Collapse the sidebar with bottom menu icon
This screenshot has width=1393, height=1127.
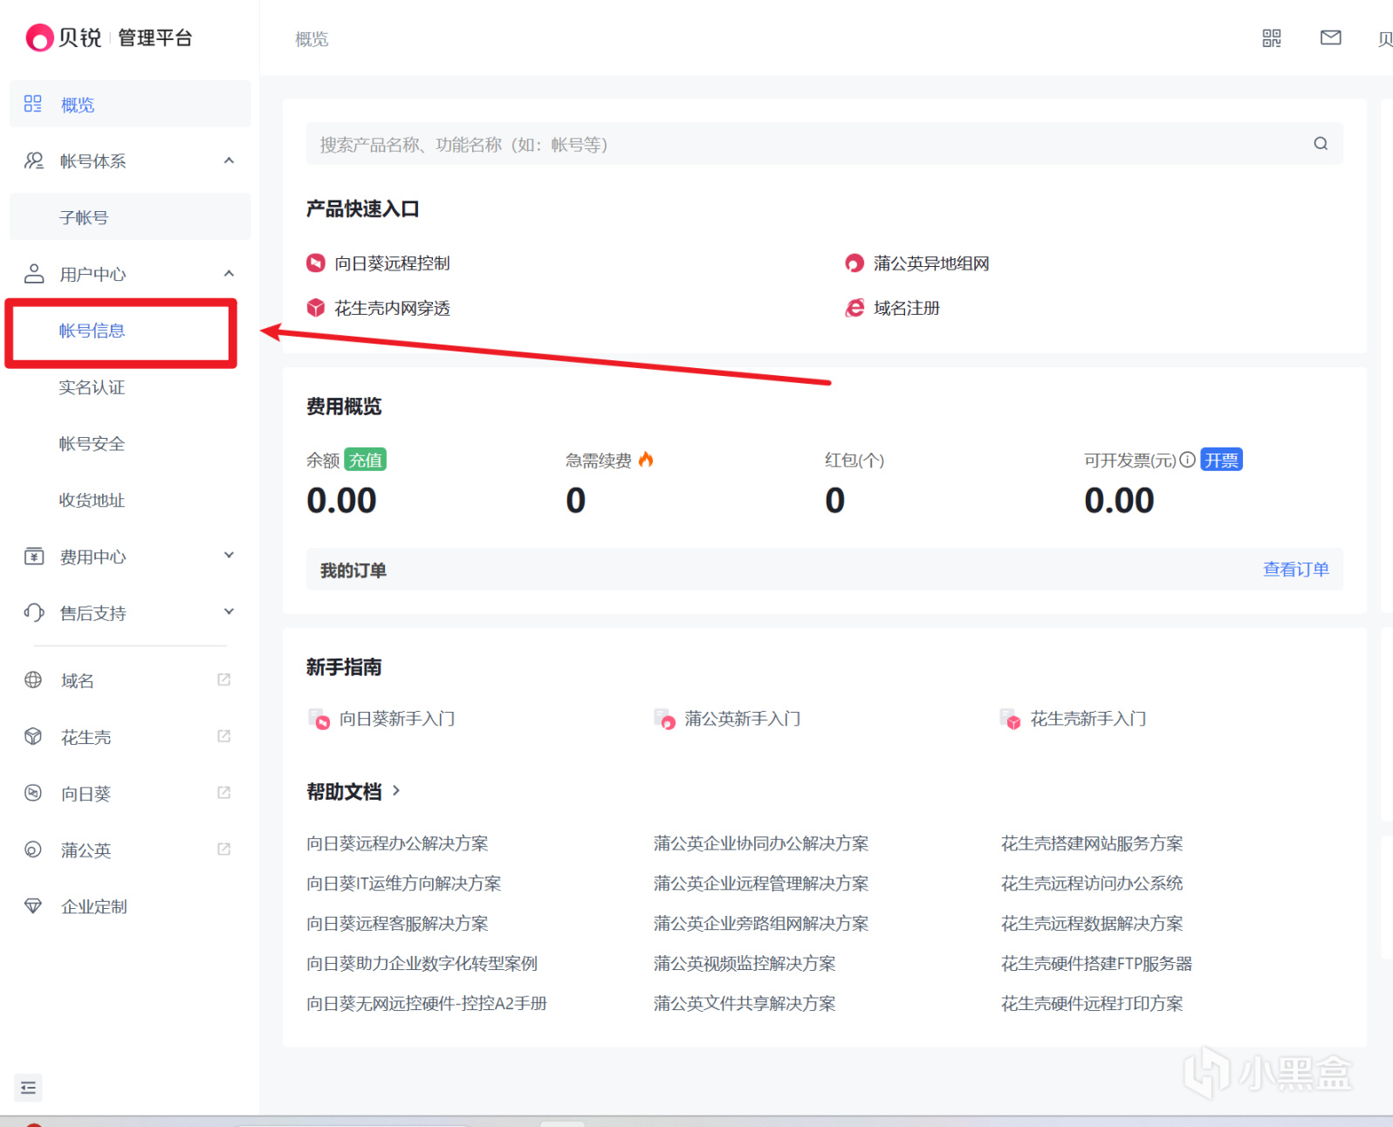tap(28, 1088)
